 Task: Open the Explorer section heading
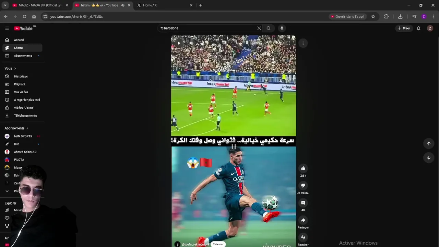pos(10,203)
